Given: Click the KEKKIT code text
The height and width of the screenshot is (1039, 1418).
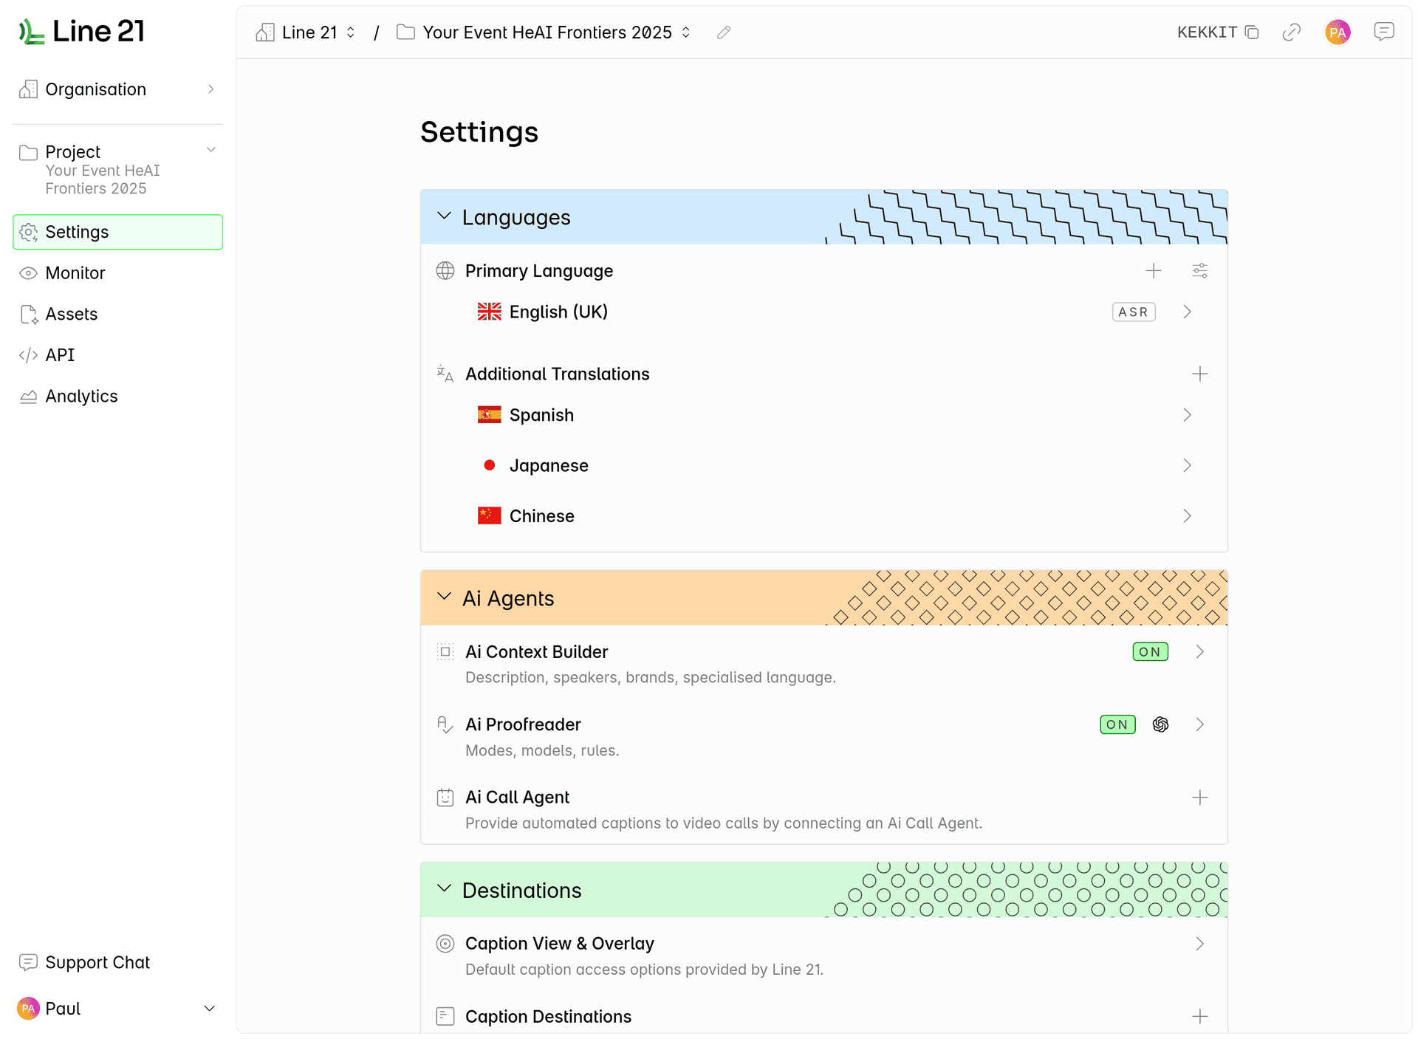Looking at the screenshot, I should pyautogui.click(x=1207, y=32).
